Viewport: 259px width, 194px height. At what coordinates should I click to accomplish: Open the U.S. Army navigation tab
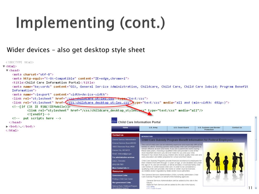click(153, 128)
